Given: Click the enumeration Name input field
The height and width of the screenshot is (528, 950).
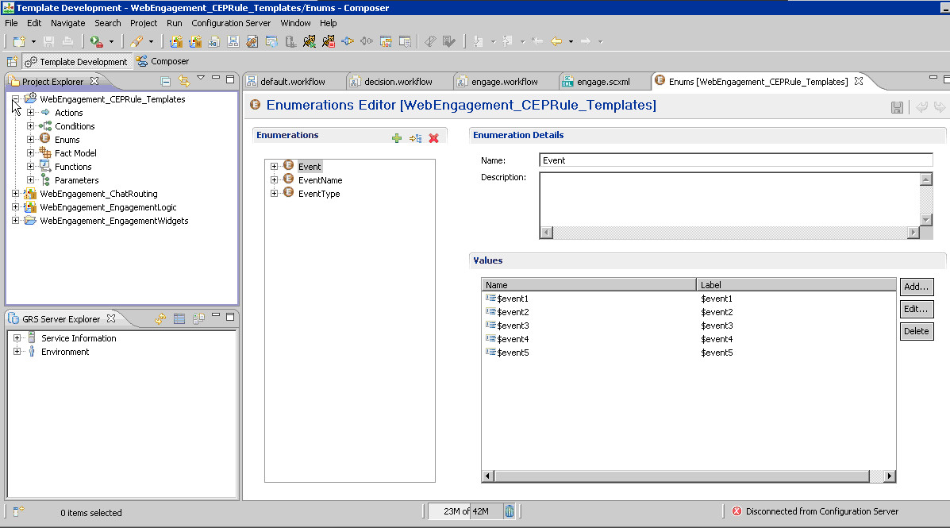Looking at the screenshot, I should click(735, 160).
